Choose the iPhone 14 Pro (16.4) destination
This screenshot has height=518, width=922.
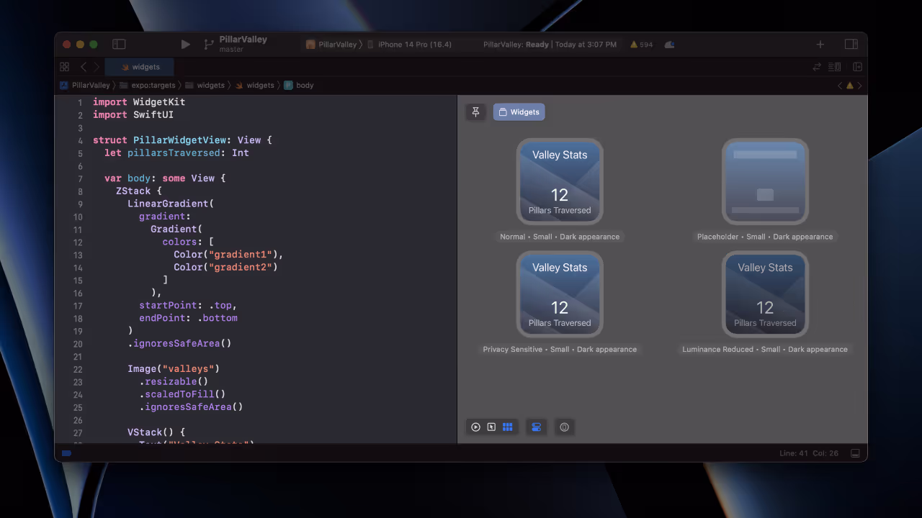click(x=410, y=45)
